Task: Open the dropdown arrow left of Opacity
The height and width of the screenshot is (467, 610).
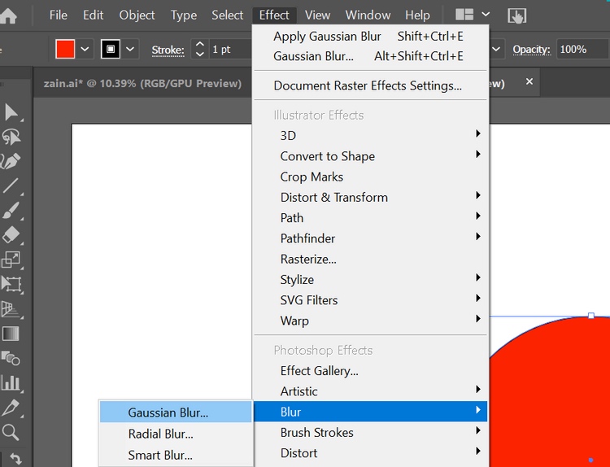Action: 496,50
